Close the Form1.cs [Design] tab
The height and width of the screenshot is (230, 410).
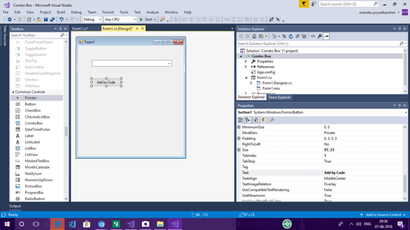click(x=143, y=28)
